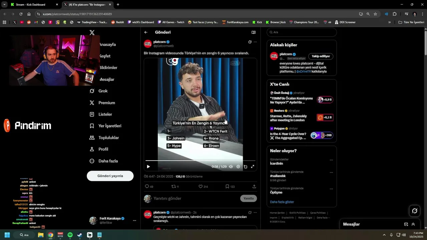
Task: Open Grok floating button at bottom right
Action: click(415, 211)
